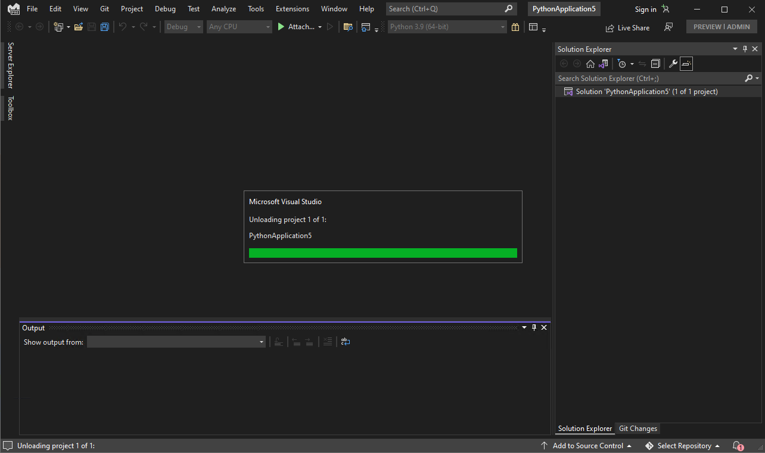
Task: Focus the Search Solution Explorer field
Action: 651,78
